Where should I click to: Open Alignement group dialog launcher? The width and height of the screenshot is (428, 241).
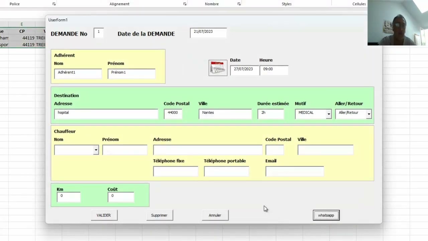click(185, 4)
